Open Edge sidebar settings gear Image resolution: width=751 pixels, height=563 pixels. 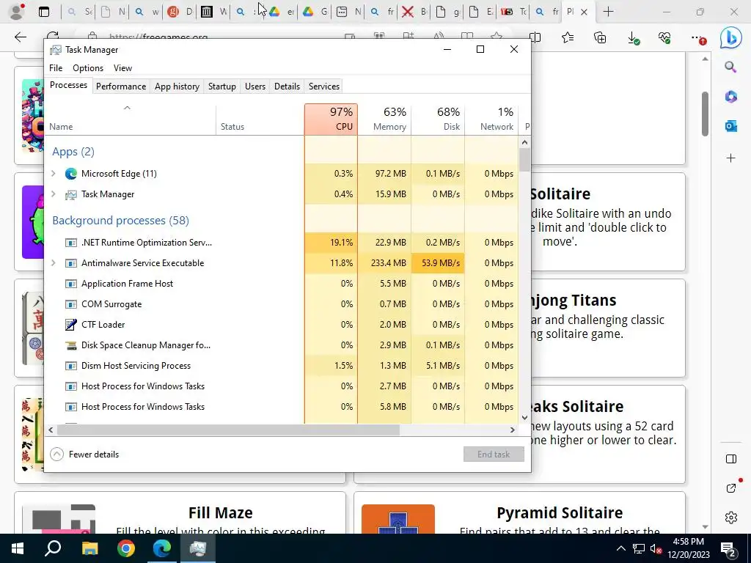pos(731,517)
